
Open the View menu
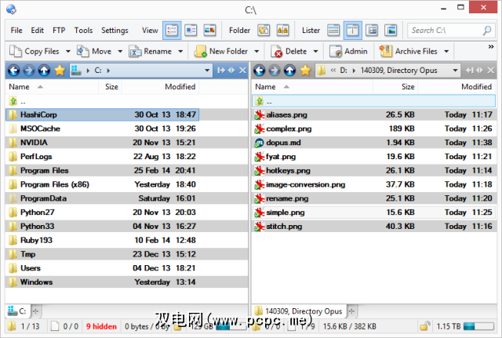[150, 31]
